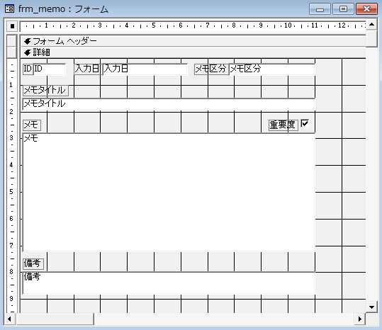382x330 pixels.
Task: Select the 詳細 section bar
Action: [x=193, y=52]
